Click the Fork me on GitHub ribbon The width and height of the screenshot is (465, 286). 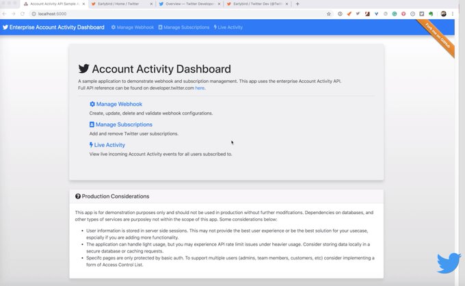click(x=438, y=36)
